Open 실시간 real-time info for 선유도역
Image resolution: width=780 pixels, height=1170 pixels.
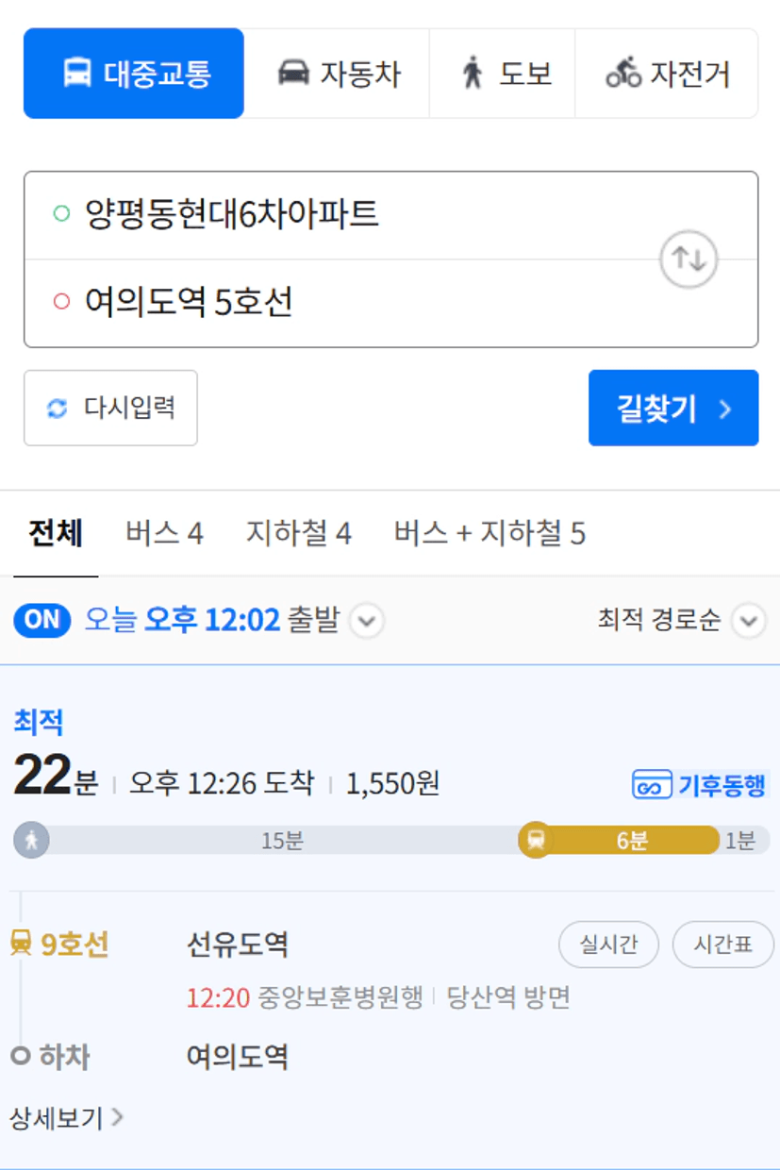point(608,944)
